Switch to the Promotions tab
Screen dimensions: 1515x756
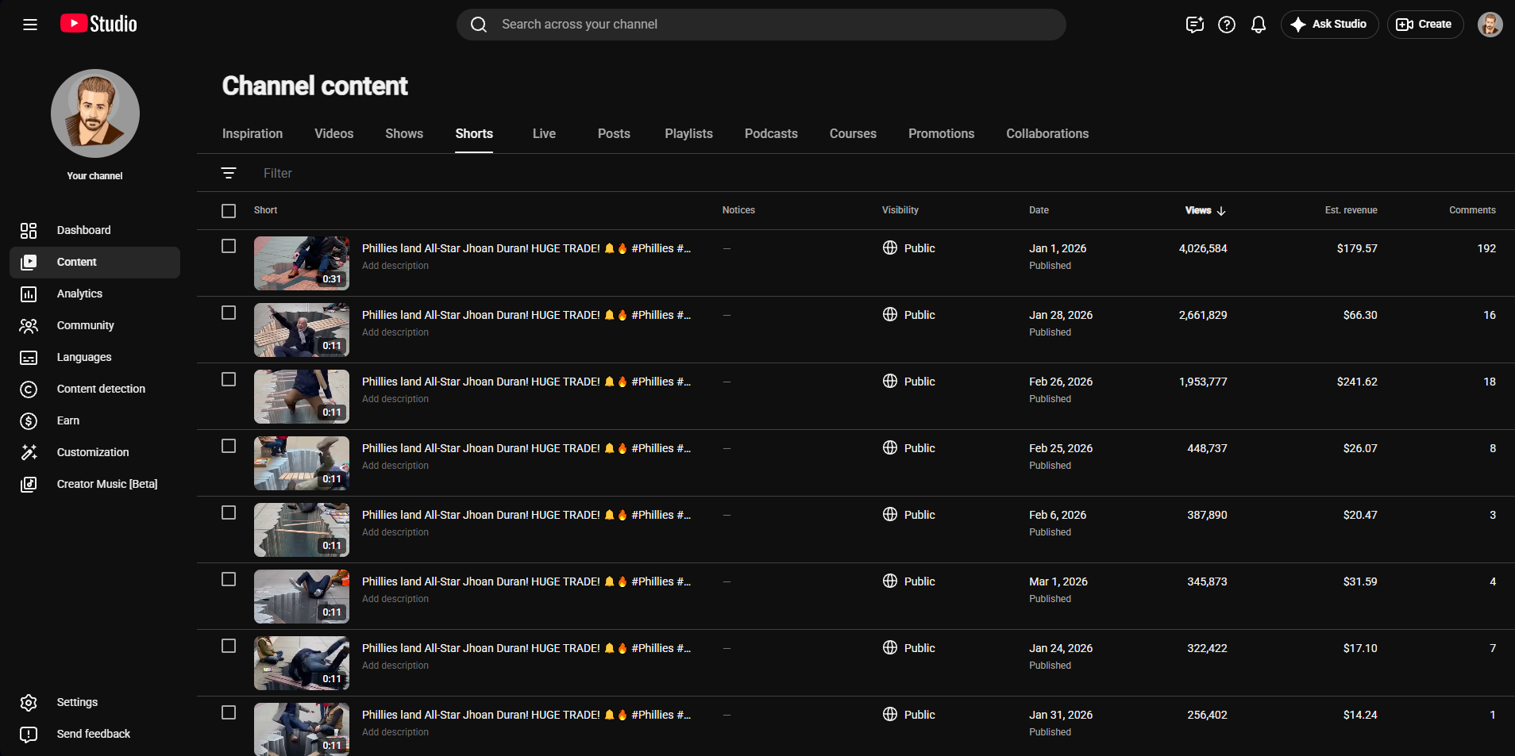tap(941, 133)
